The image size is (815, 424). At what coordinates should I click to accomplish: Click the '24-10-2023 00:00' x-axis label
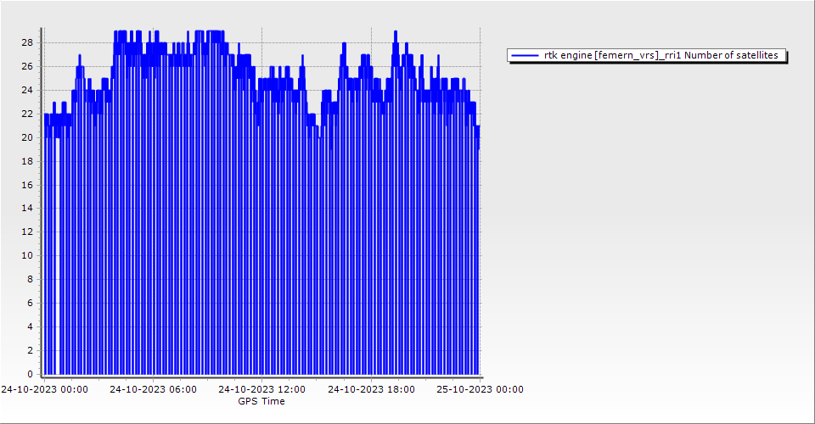(x=43, y=389)
